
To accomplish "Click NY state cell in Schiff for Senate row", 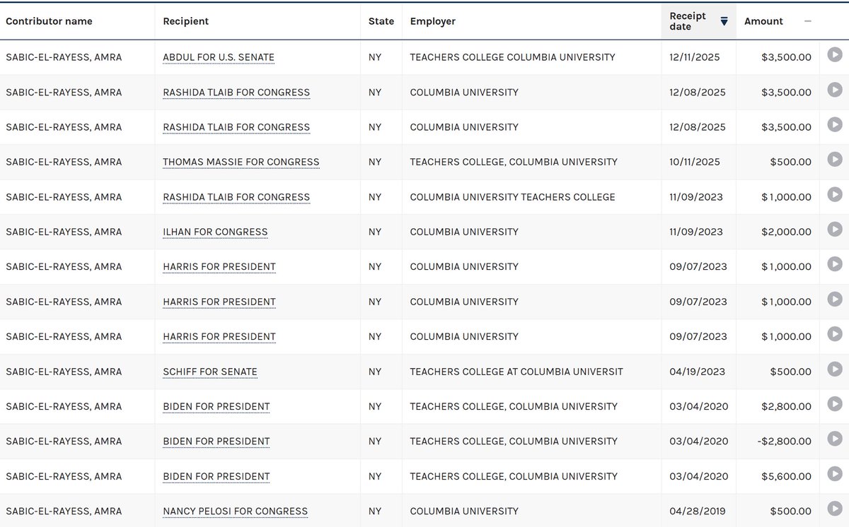I will pos(375,372).
